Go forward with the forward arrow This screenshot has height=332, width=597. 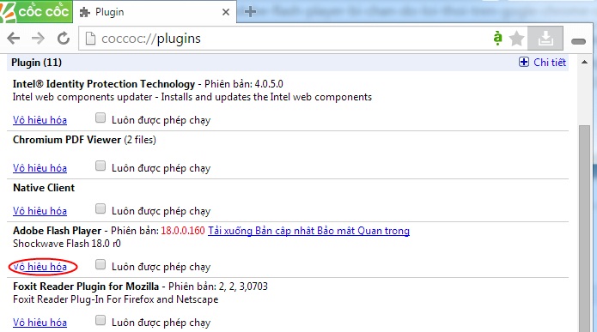coord(38,38)
